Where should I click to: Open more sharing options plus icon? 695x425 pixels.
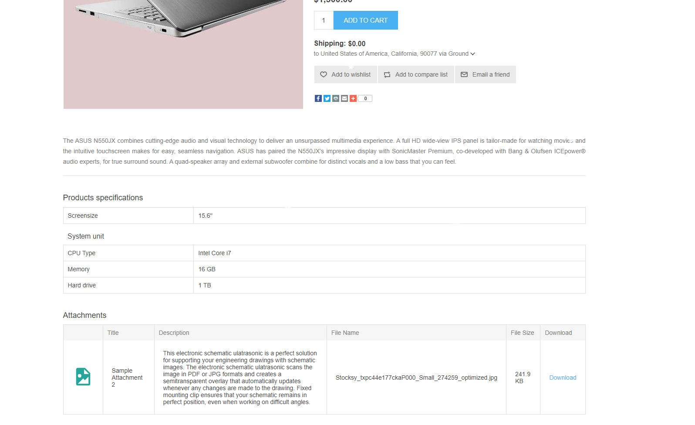(x=353, y=98)
